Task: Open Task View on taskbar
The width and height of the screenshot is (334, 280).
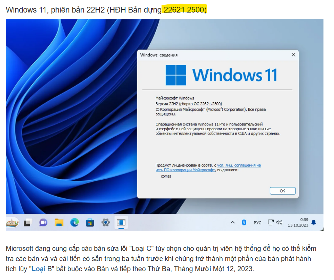Action: (28, 223)
